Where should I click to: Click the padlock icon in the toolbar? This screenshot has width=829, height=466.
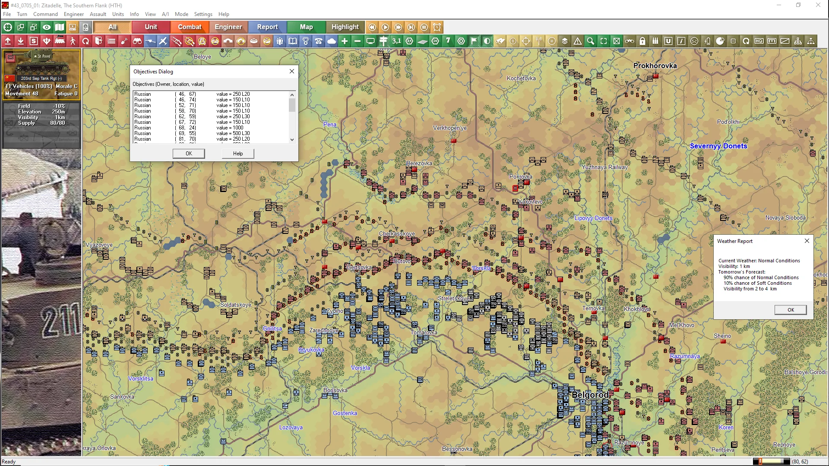click(642, 41)
